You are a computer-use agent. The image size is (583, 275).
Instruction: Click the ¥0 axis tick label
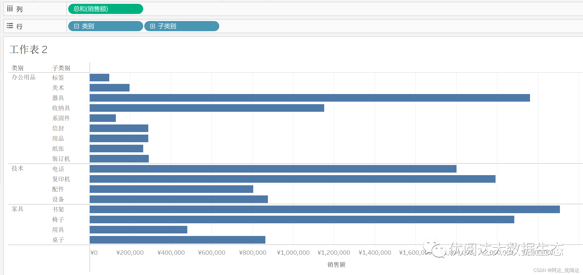click(94, 253)
